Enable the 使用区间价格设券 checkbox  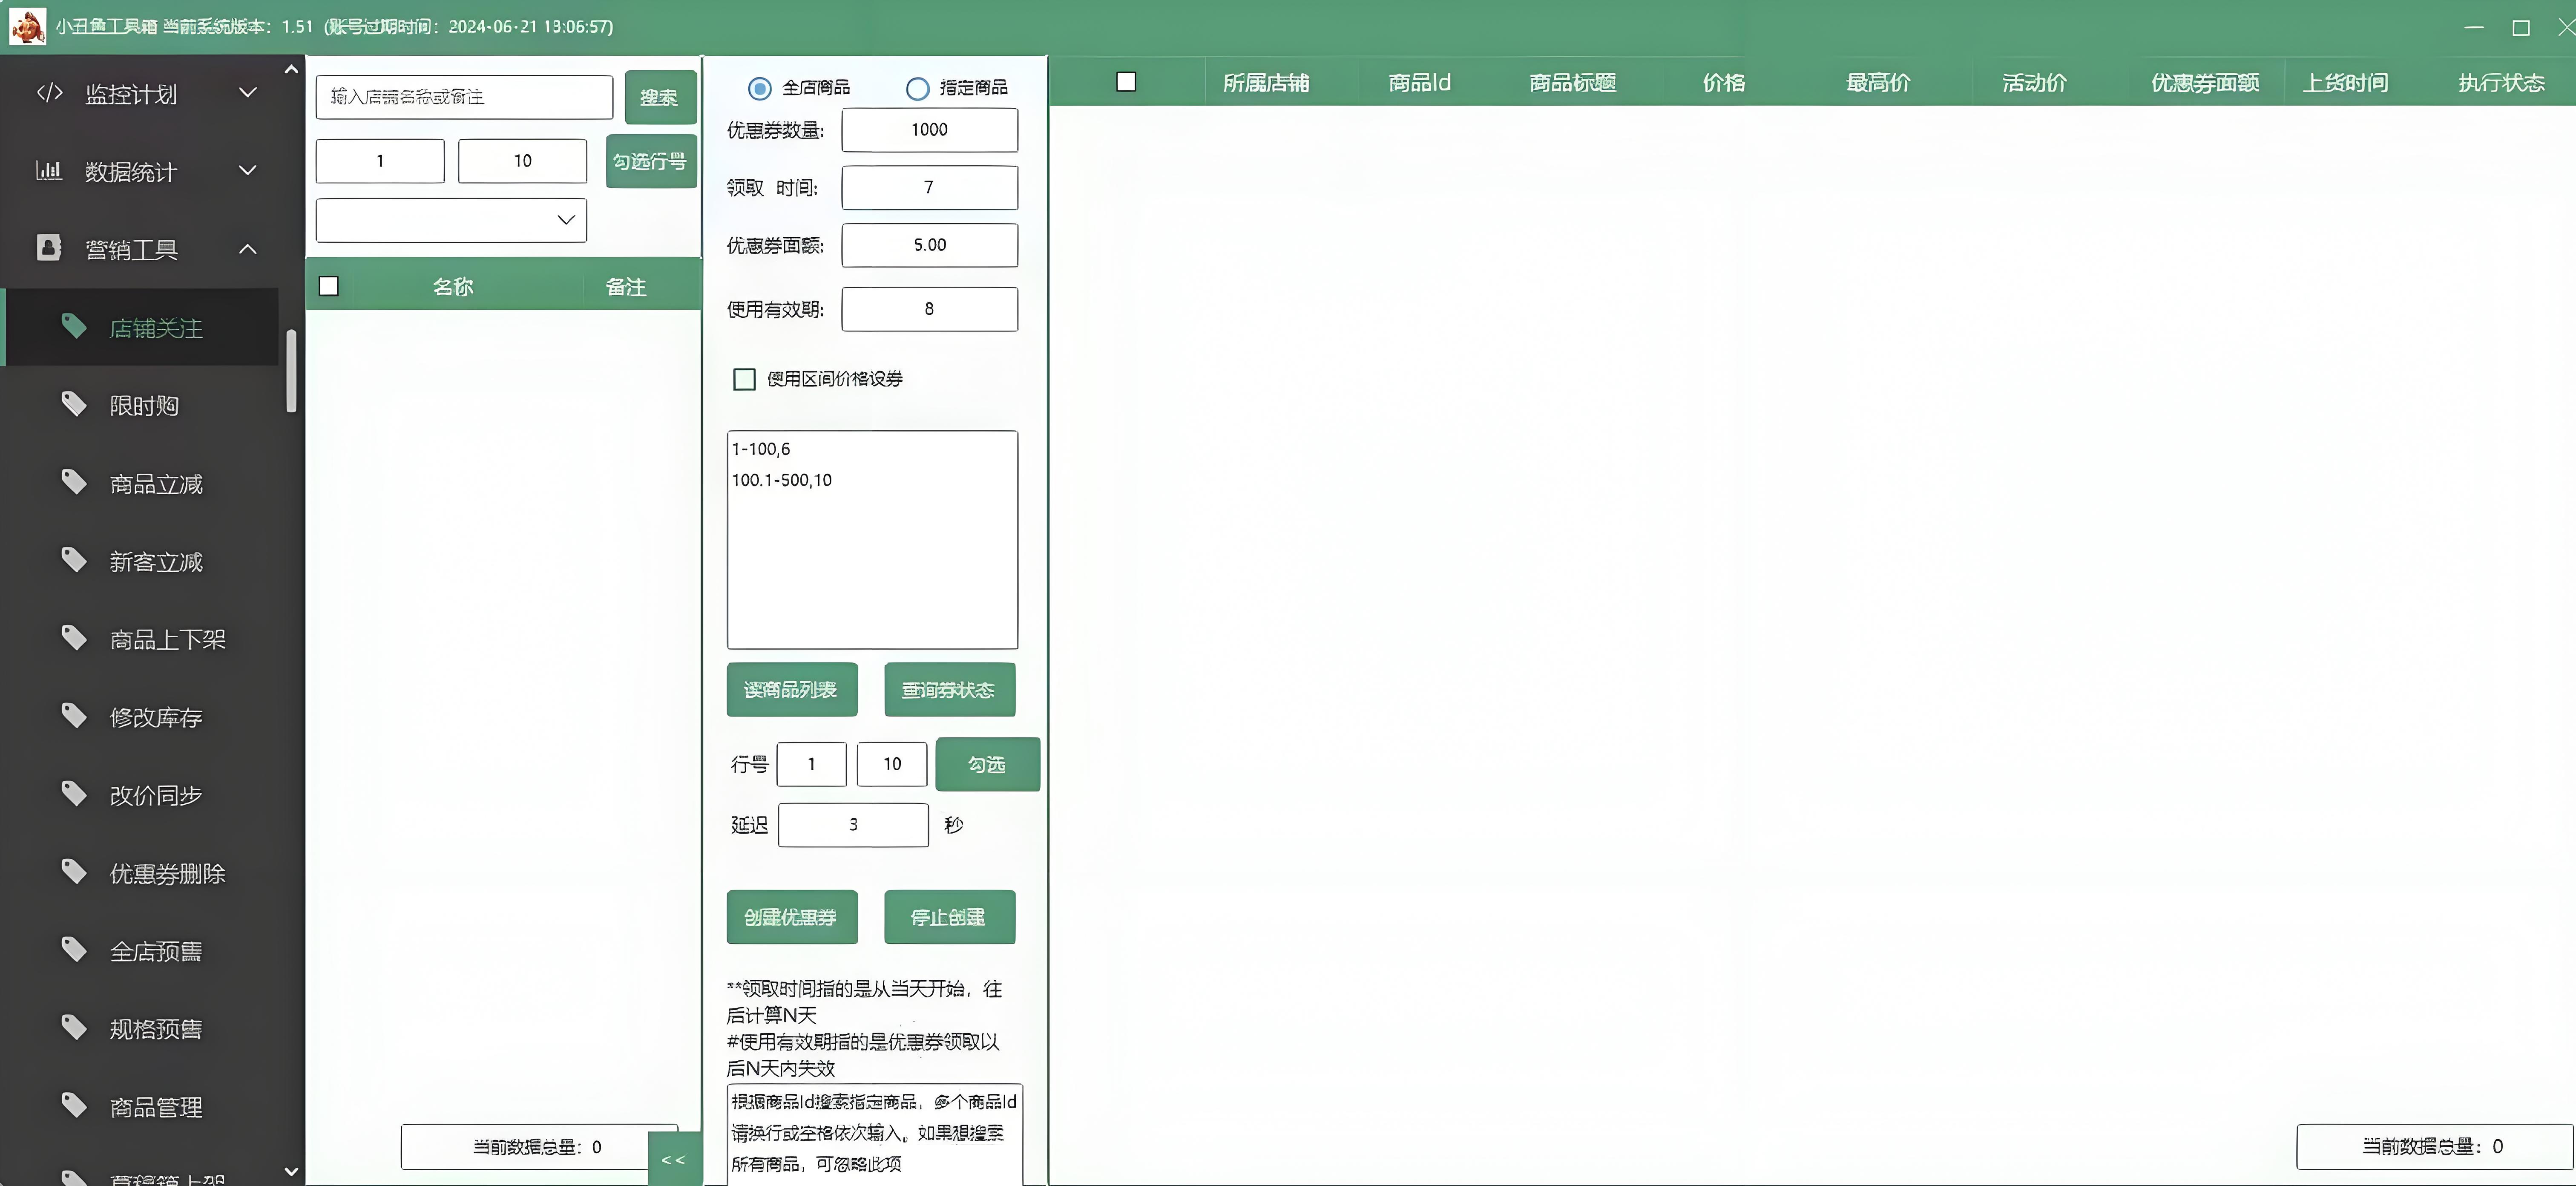click(x=744, y=379)
